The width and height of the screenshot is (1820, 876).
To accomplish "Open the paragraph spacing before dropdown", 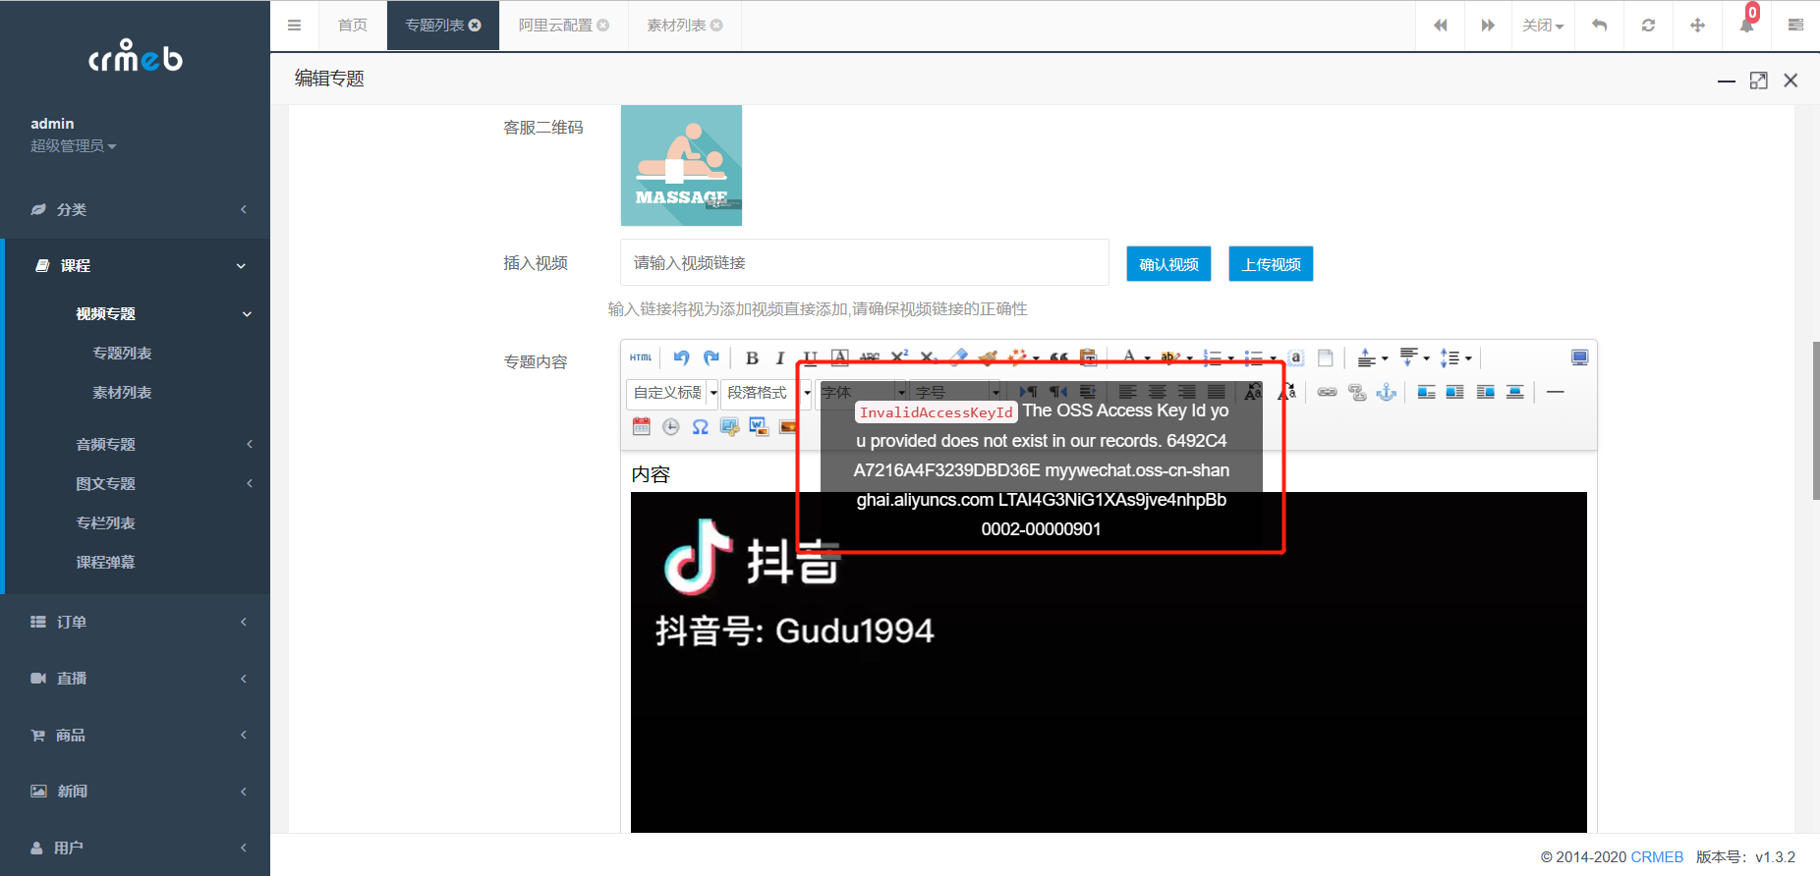I will pos(1385,358).
